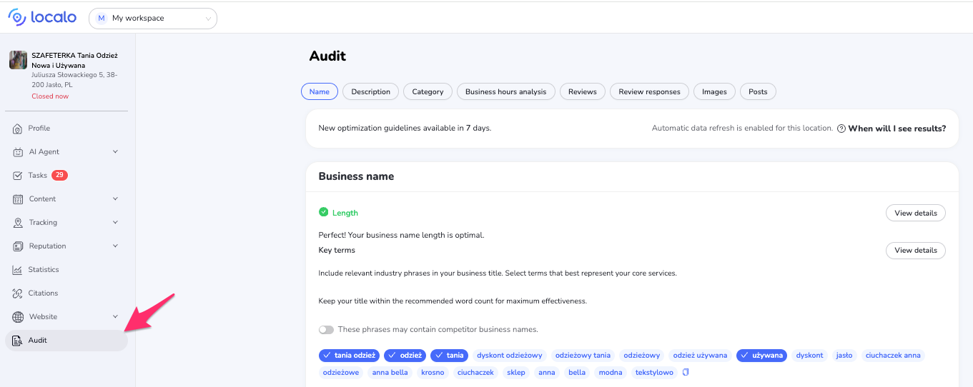The width and height of the screenshot is (973, 387).
Task: Click the SZAFETERKA business name text
Action: (x=74, y=60)
